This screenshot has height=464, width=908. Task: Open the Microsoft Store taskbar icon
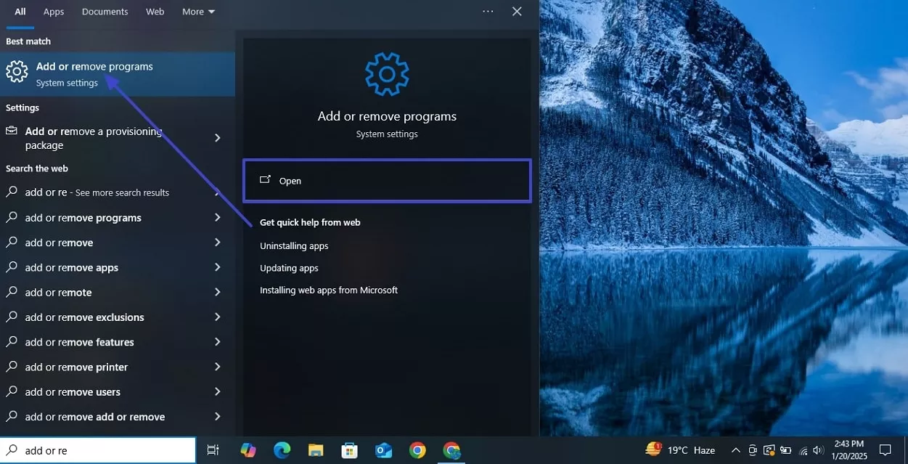pos(349,450)
